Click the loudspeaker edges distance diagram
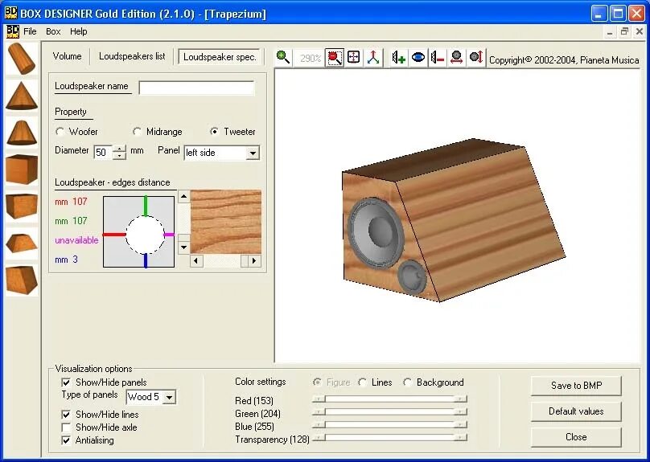650x462 pixels. [139, 232]
